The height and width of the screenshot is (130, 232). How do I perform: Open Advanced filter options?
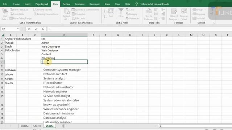(133, 18)
